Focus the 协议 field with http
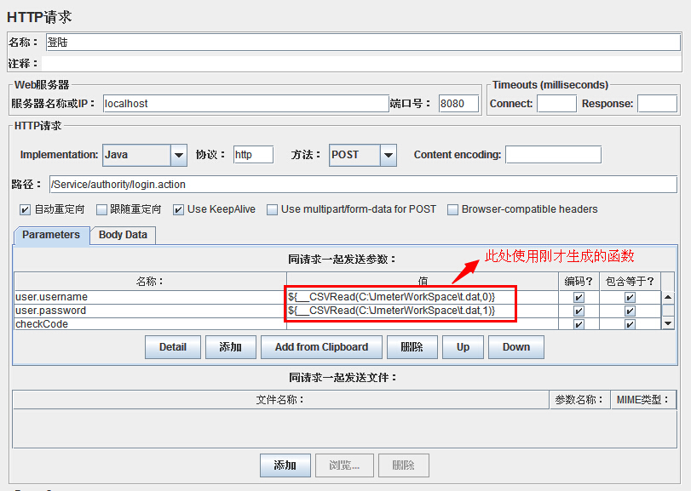691x491 pixels. [253, 155]
